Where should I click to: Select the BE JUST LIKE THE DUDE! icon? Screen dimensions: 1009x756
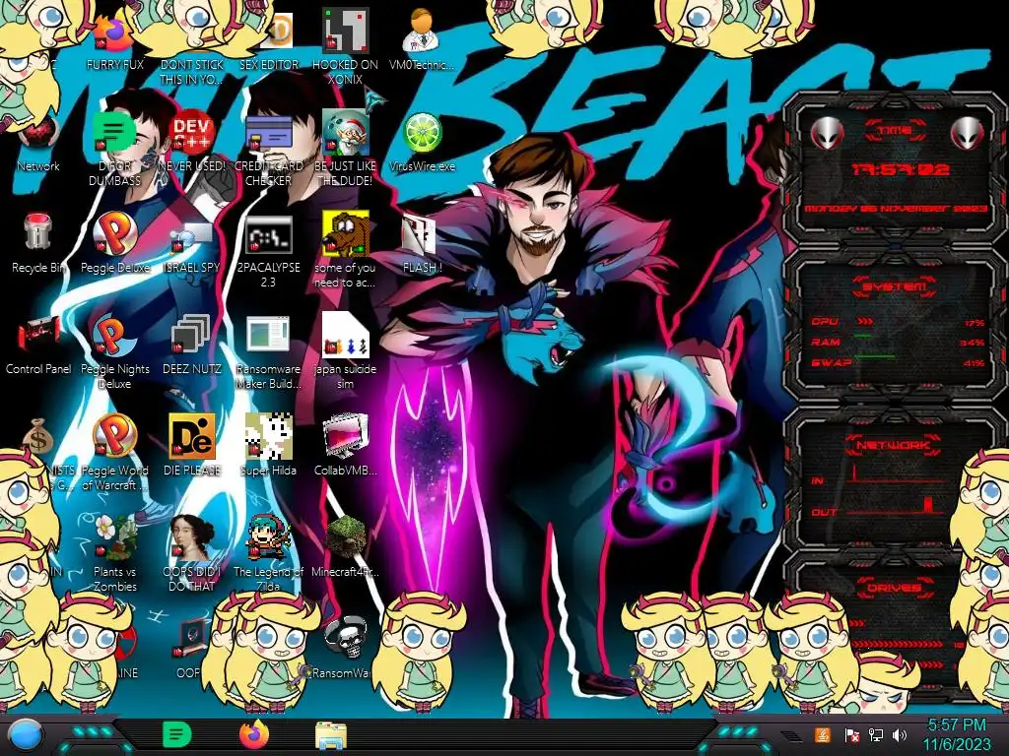click(x=345, y=132)
